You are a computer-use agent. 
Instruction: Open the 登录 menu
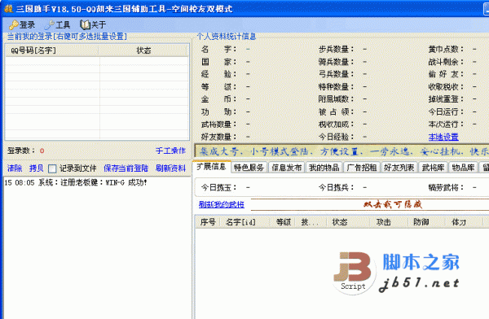tap(22, 24)
